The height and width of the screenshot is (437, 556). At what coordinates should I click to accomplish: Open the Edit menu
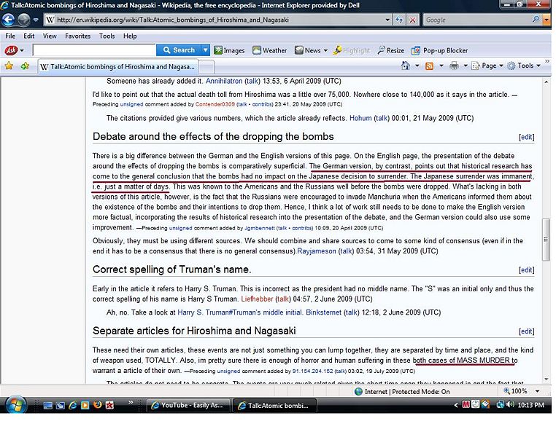[x=28, y=36]
